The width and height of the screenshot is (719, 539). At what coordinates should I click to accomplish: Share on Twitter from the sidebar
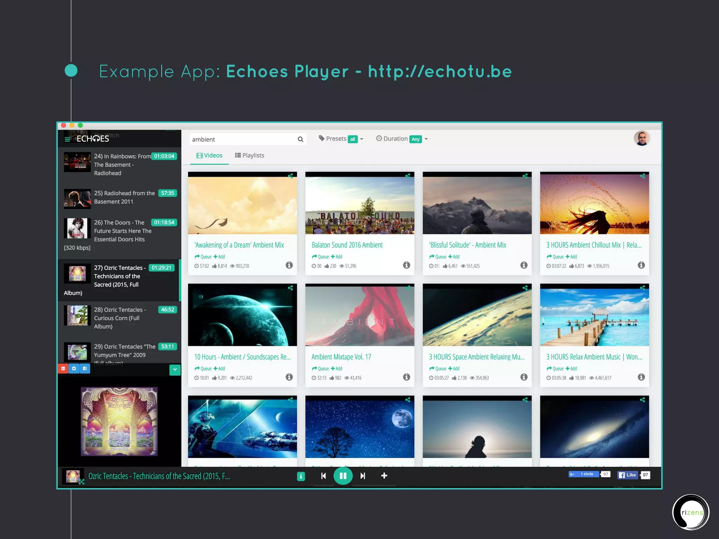click(x=74, y=368)
